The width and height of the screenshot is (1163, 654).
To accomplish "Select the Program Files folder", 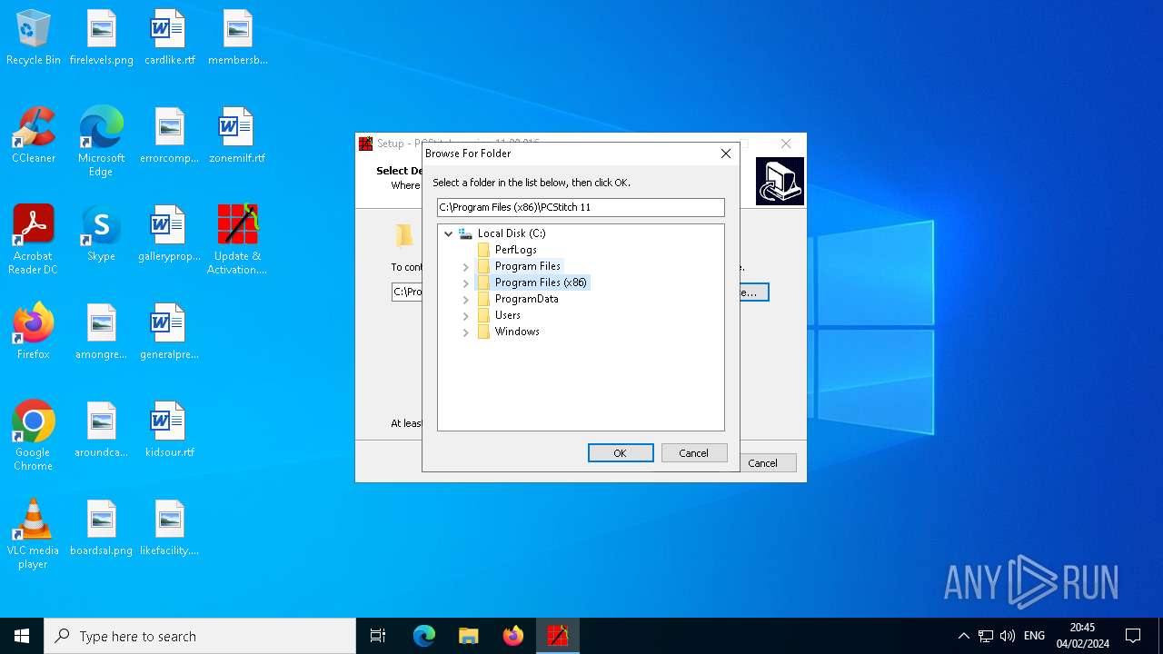I will [528, 266].
